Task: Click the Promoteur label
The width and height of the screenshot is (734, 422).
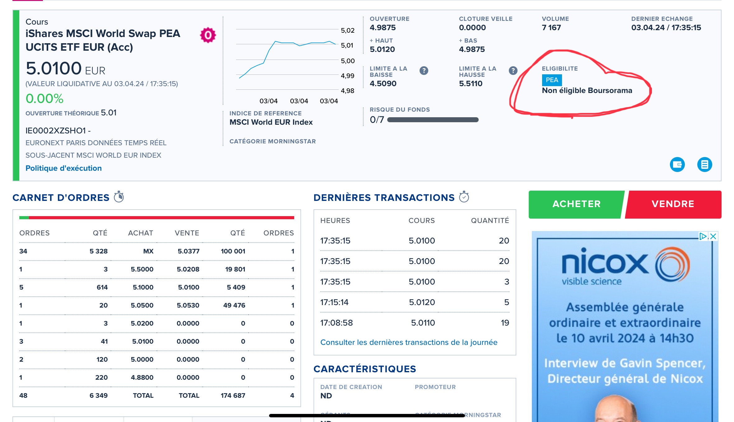Action: 435,387
